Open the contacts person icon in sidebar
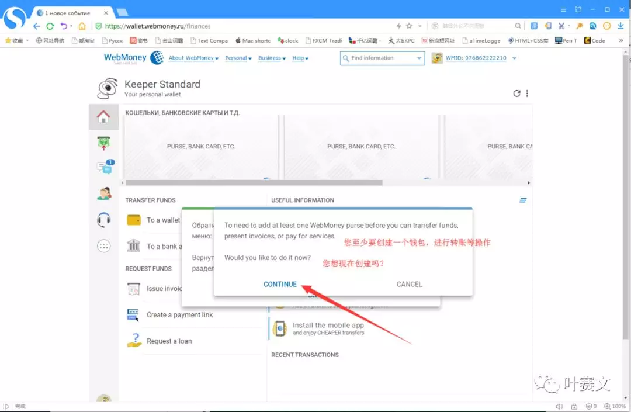The width and height of the screenshot is (631, 412). pos(104,194)
